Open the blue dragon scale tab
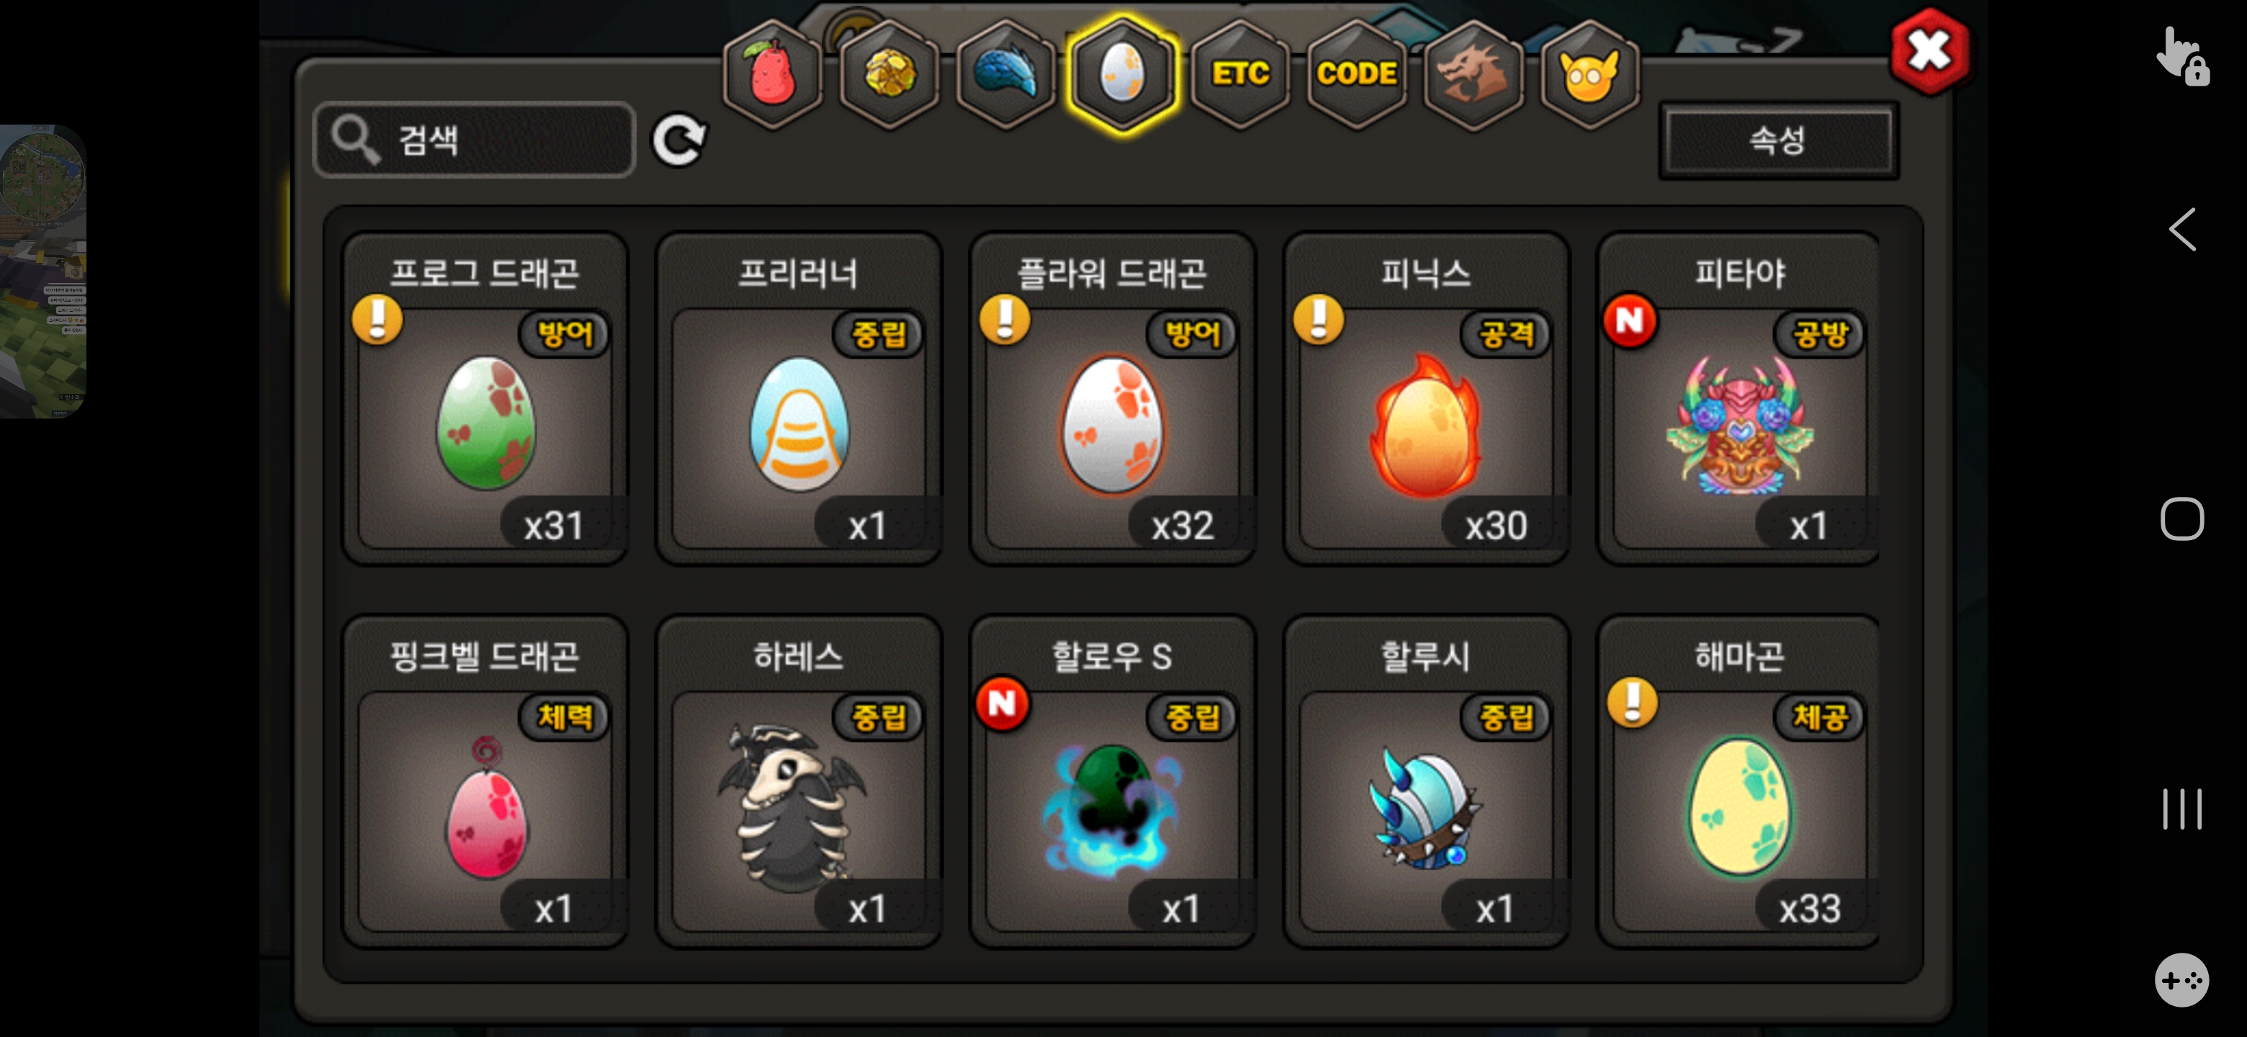Screen dimensions: 2247x1037 [x=1005, y=73]
